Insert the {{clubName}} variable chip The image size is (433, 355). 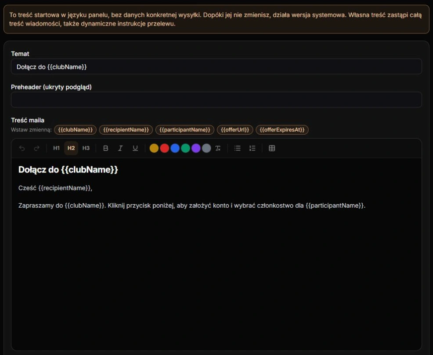(x=76, y=130)
